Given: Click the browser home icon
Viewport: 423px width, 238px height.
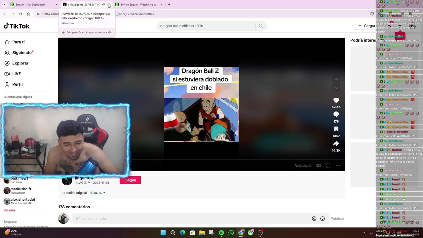Looking at the screenshot, I should 29,14.
